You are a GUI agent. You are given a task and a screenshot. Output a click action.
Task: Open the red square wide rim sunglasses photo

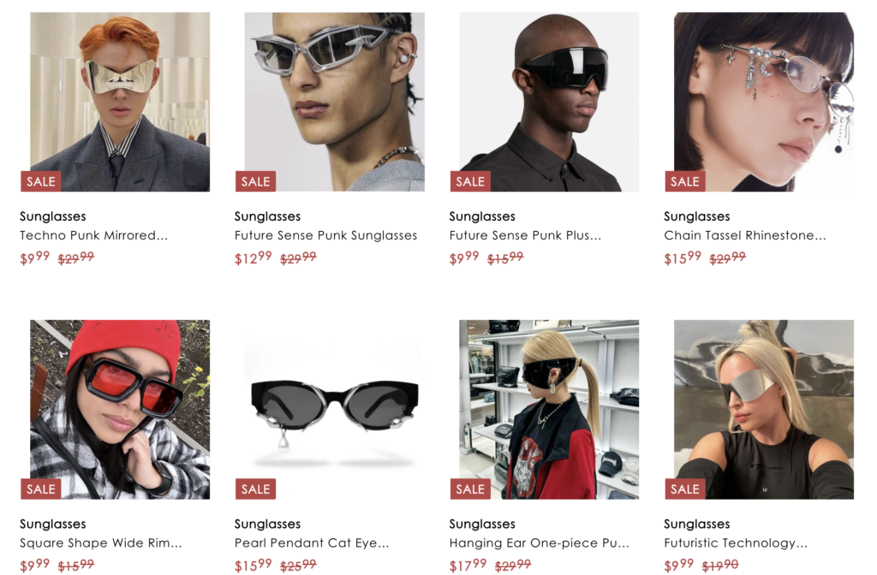pos(120,410)
